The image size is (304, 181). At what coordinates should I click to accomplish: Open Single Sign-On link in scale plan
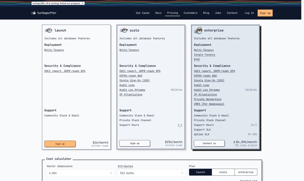click(x=134, y=80)
